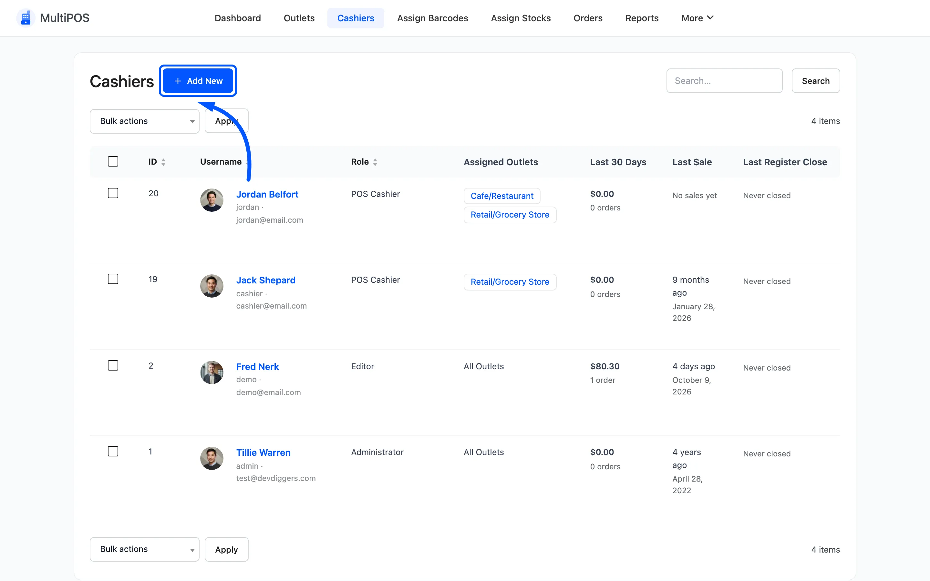
Task: Click the test@devdiggers.com email text
Action: click(276, 478)
